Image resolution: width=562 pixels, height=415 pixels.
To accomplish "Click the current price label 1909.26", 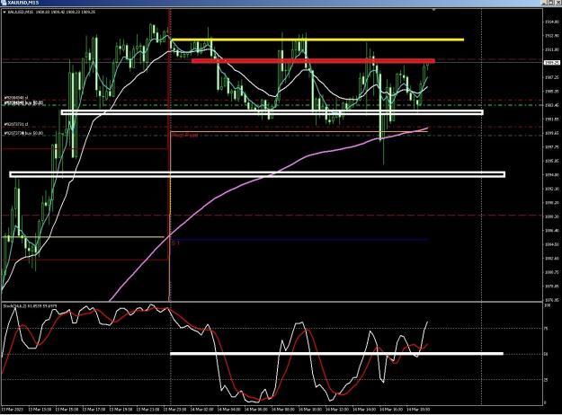I will coord(551,63).
